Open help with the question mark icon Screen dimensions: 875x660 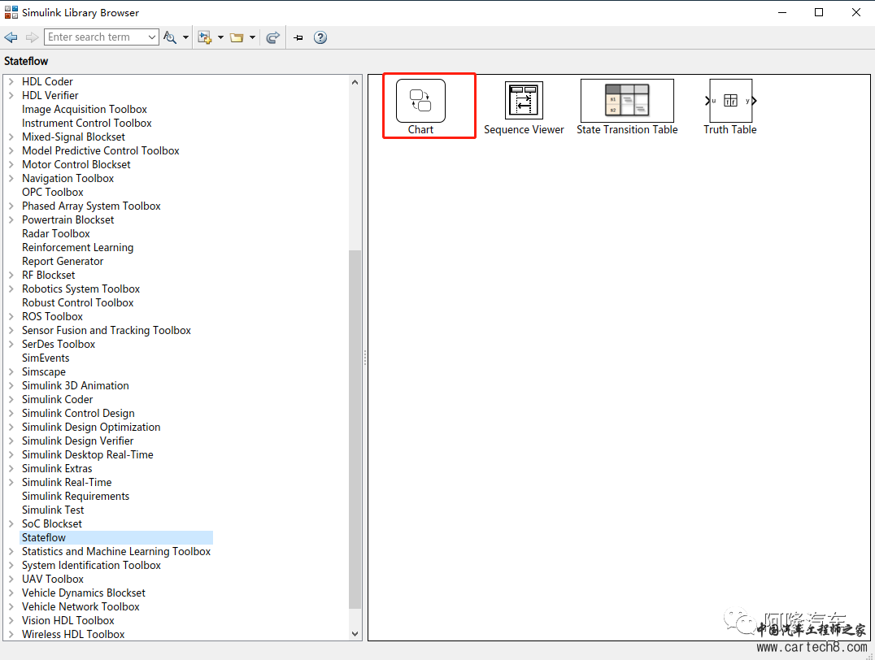coord(320,37)
